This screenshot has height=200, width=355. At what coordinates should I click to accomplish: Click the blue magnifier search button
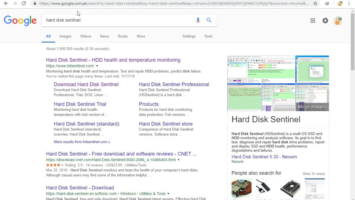pos(209,20)
